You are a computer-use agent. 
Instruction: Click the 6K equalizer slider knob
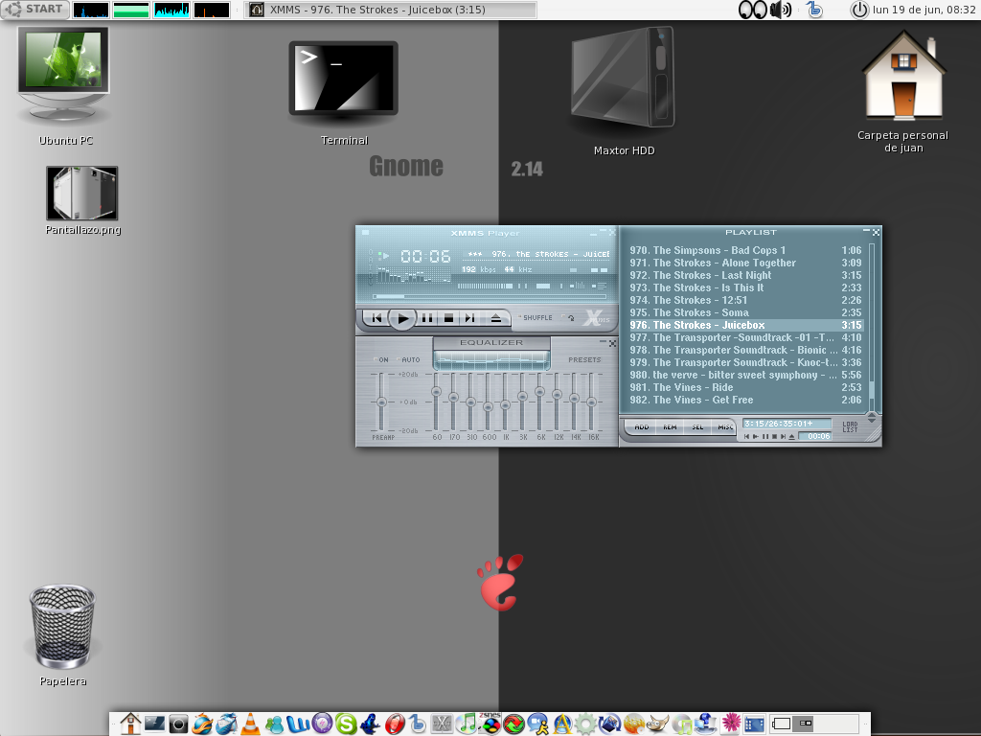point(540,392)
